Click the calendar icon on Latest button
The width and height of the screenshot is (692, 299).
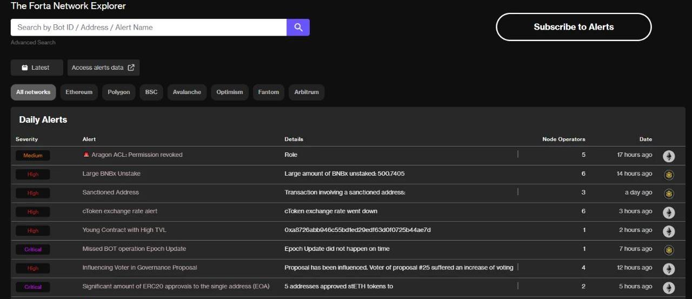point(25,68)
